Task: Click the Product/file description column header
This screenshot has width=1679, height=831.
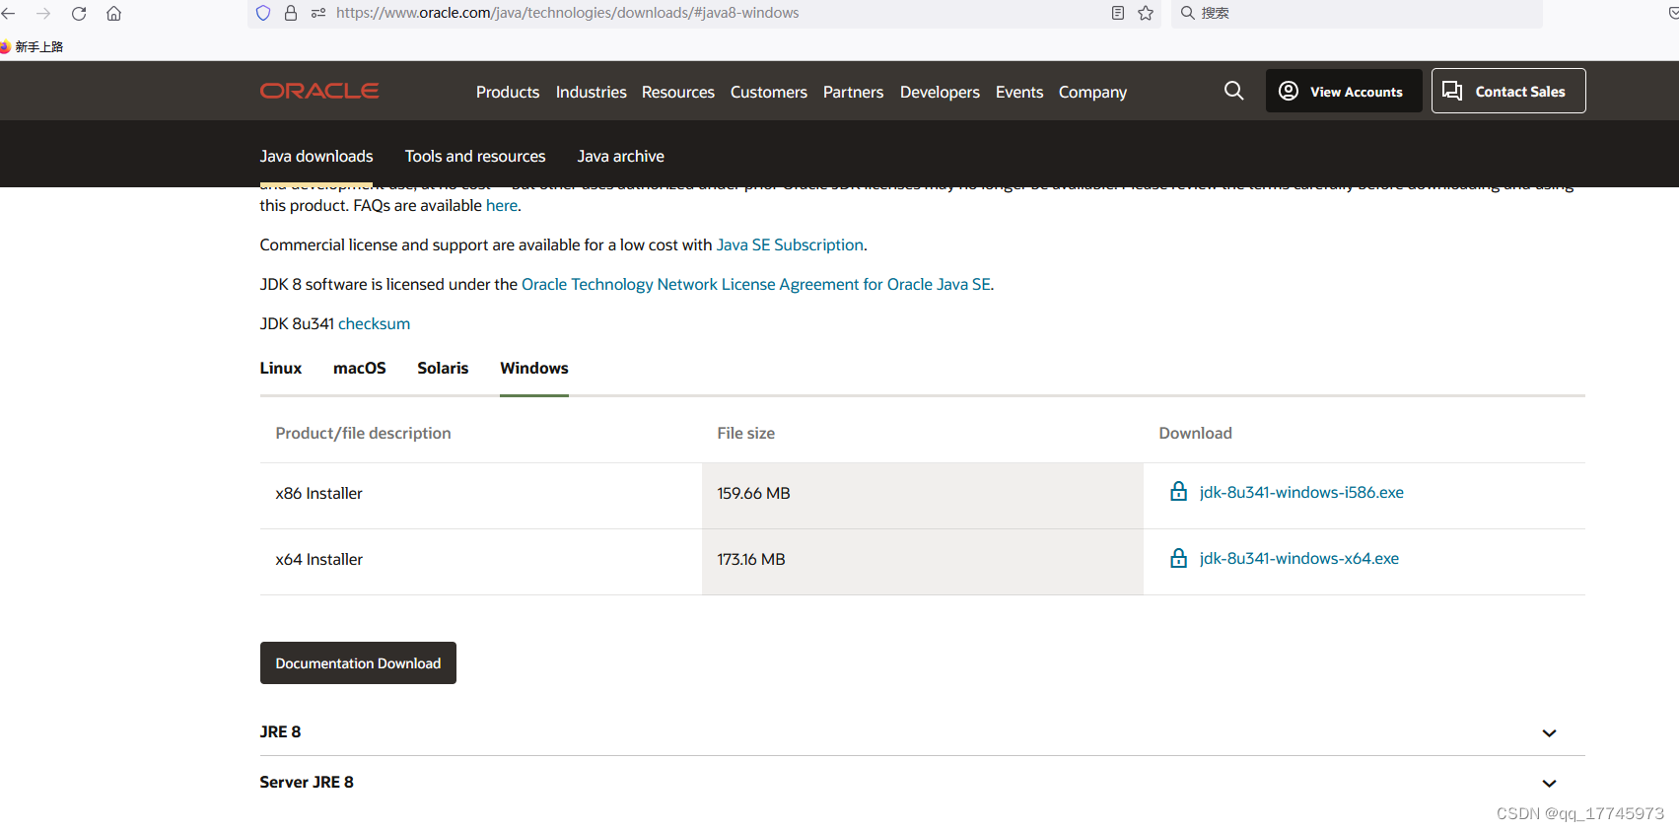Action: [364, 433]
